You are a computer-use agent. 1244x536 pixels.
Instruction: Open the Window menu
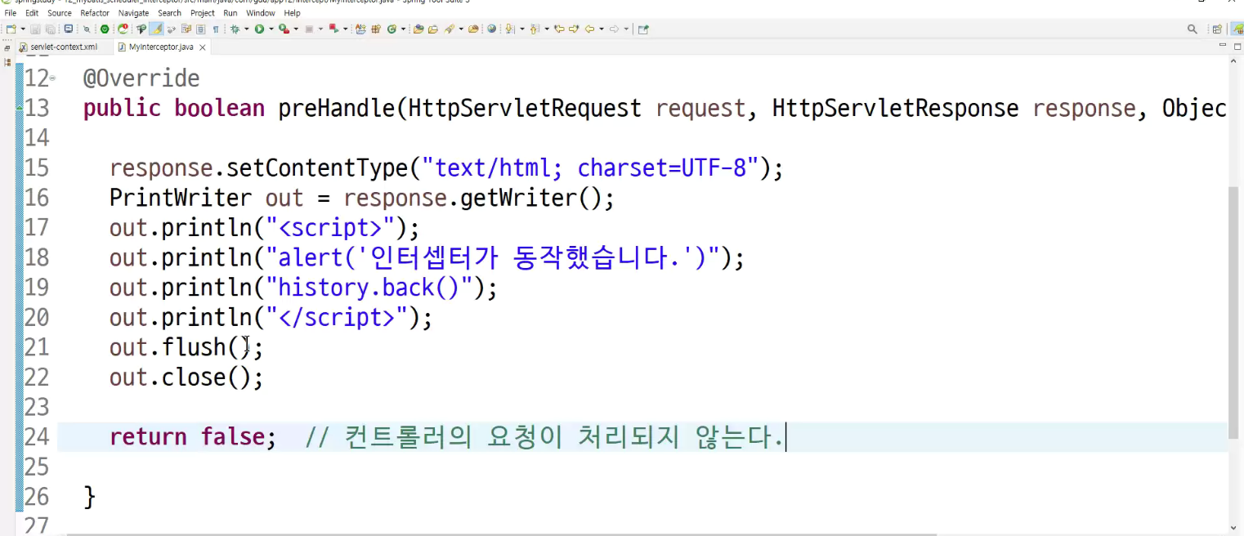[261, 13]
